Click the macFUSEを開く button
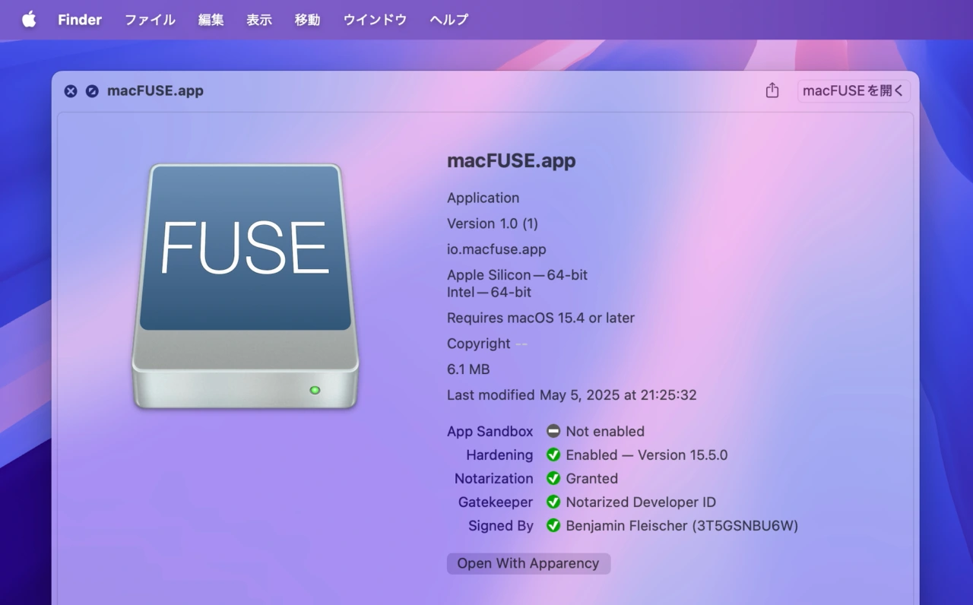 [x=853, y=90]
